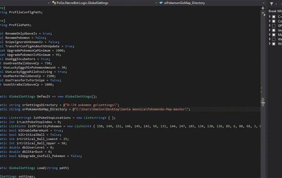Click TransferConfigAndAuthOnUpdate identifier
Viewport: 282px width, 178px height.
[32, 46]
